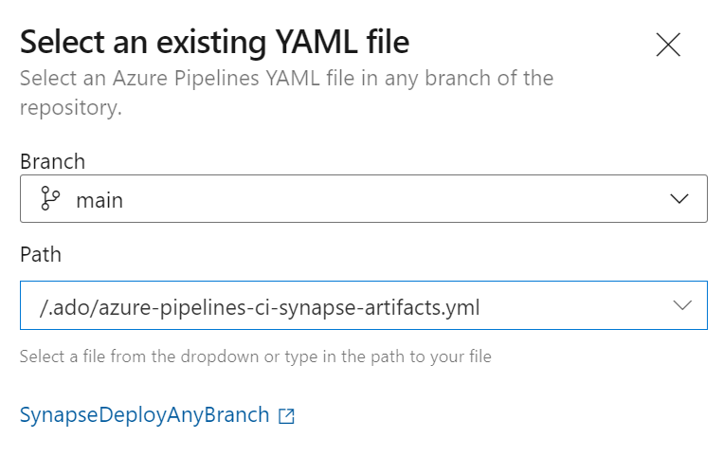Image resolution: width=723 pixels, height=457 pixels.
Task: Click the "Path" field label
Action: tap(41, 255)
